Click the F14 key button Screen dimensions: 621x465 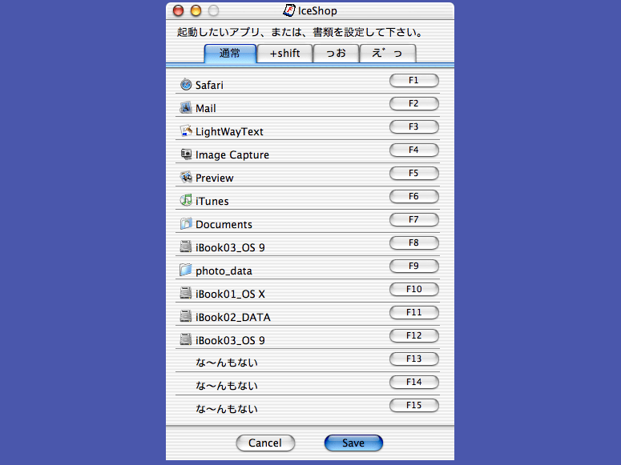point(414,383)
